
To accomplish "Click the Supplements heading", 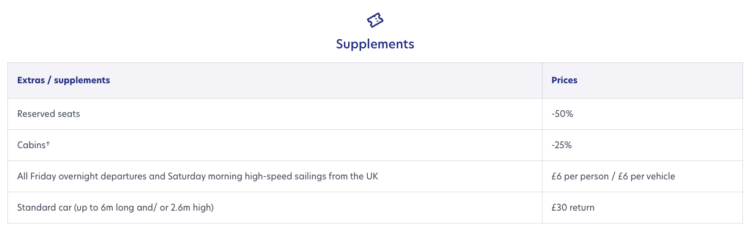I will pos(375,44).
